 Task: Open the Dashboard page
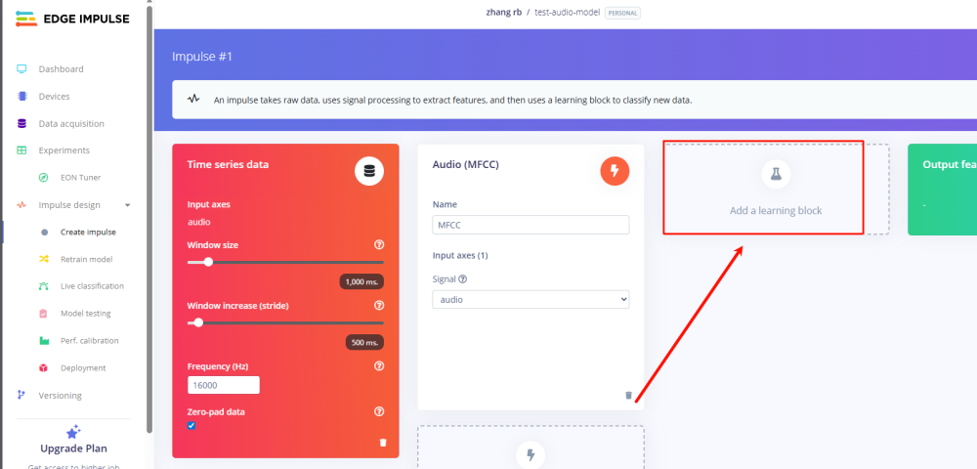(x=61, y=69)
